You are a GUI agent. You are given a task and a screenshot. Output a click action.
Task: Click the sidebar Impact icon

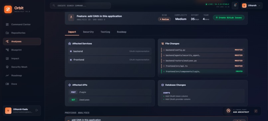coord(7,58)
